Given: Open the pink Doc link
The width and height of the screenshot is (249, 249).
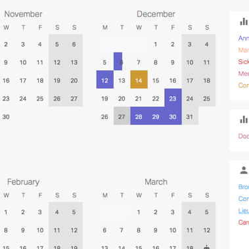Looking at the screenshot, I should pyautogui.click(x=244, y=136).
